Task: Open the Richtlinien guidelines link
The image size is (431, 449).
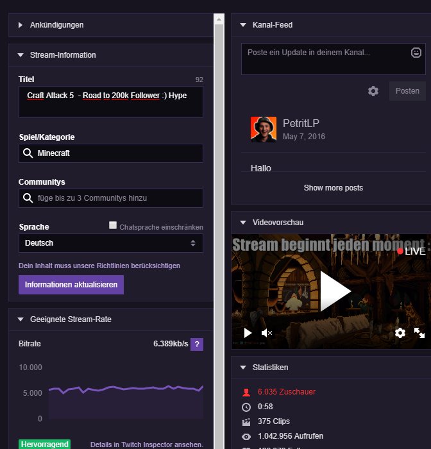Action: coord(99,266)
